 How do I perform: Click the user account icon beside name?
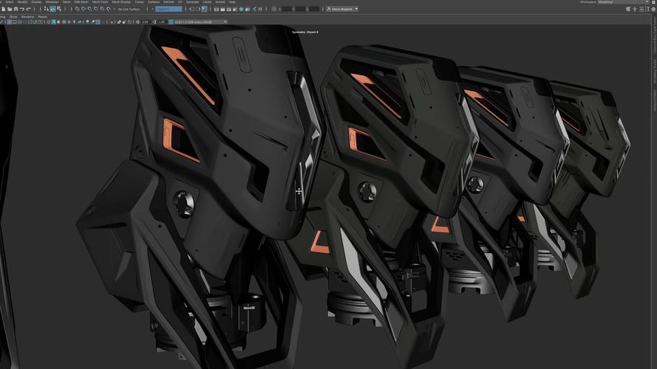pyautogui.click(x=329, y=9)
